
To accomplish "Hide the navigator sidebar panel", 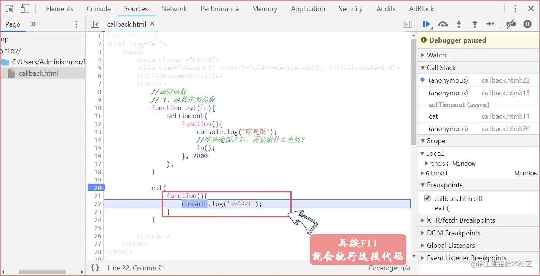I will click(x=95, y=24).
